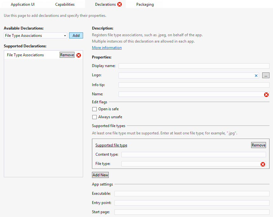Image resolution: width=273 pixels, height=217 pixels.
Task: Clear the Logo field with X icon
Action: click(x=256, y=76)
